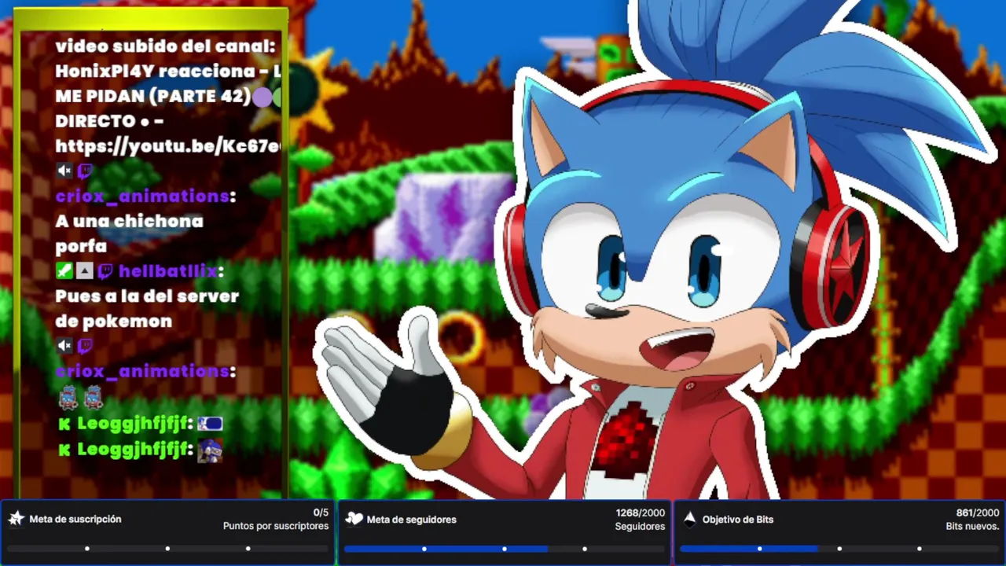Image resolution: width=1006 pixels, height=566 pixels.
Task: Click the gray up-arrow badge beside hellbatllix
Action: [85, 271]
